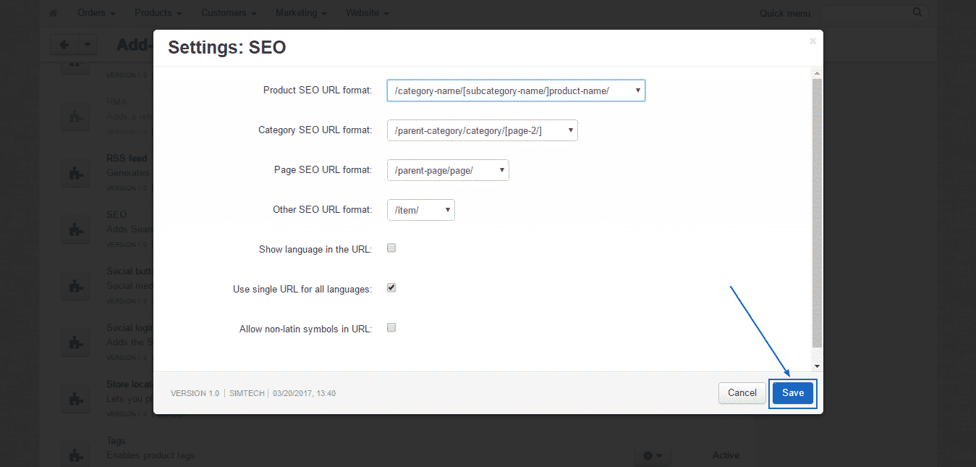
Task: Click the SEO add-on puzzle icon
Action: pyautogui.click(x=75, y=229)
